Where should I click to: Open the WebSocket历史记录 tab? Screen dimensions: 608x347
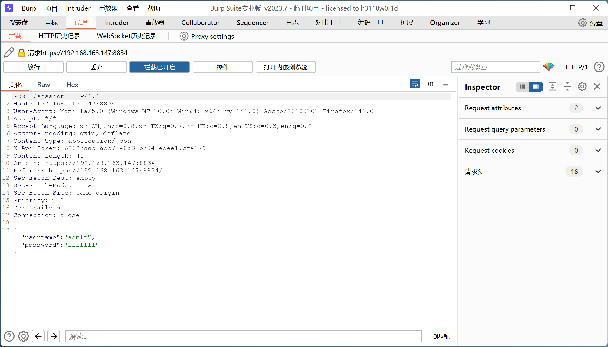click(126, 36)
